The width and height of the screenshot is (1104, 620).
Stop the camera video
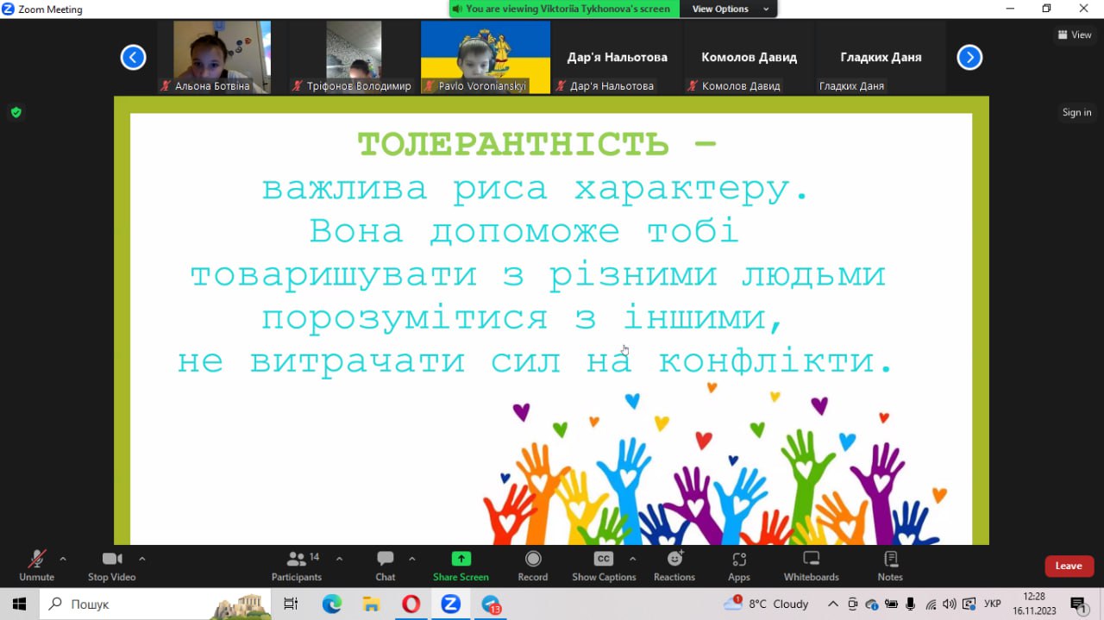pyautogui.click(x=111, y=565)
